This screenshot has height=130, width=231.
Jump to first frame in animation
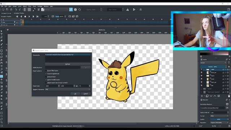pos(17,17)
